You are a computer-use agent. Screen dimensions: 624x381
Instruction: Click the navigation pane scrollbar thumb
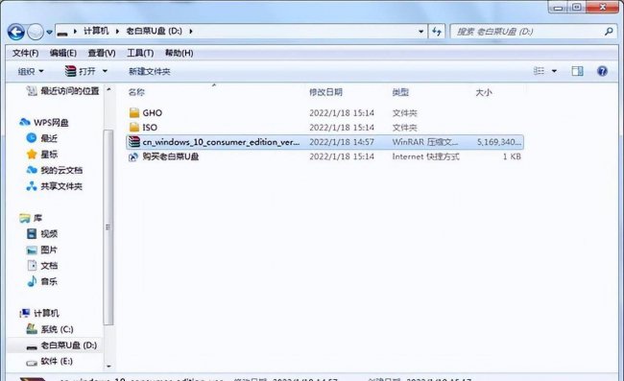pos(108,227)
